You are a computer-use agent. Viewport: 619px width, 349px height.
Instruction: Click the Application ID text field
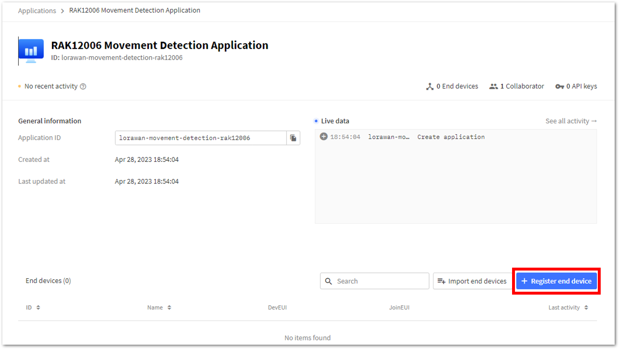(201, 138)
